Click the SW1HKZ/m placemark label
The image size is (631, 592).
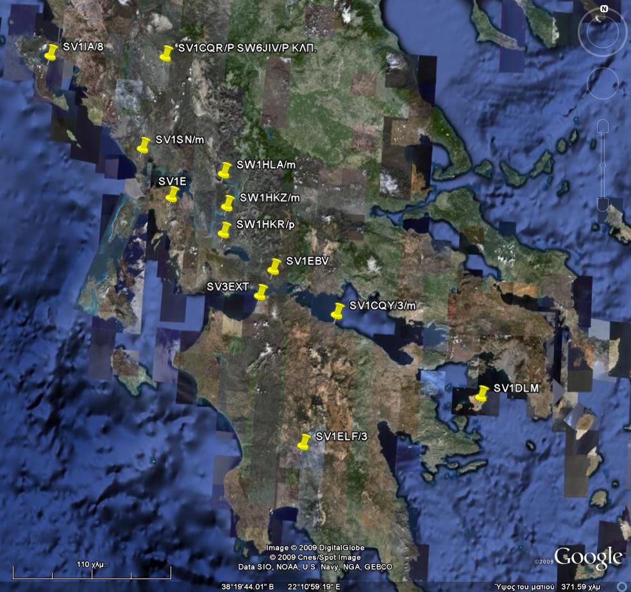click(x=269, y=198)
